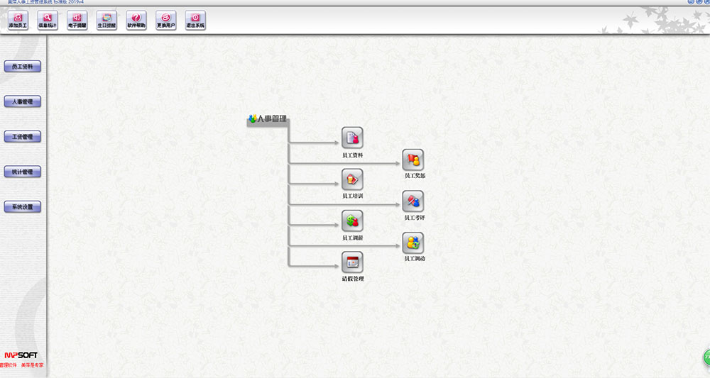Open 信息统计 from the toolbar
710x378 pixels.
(x=48, y=21)
